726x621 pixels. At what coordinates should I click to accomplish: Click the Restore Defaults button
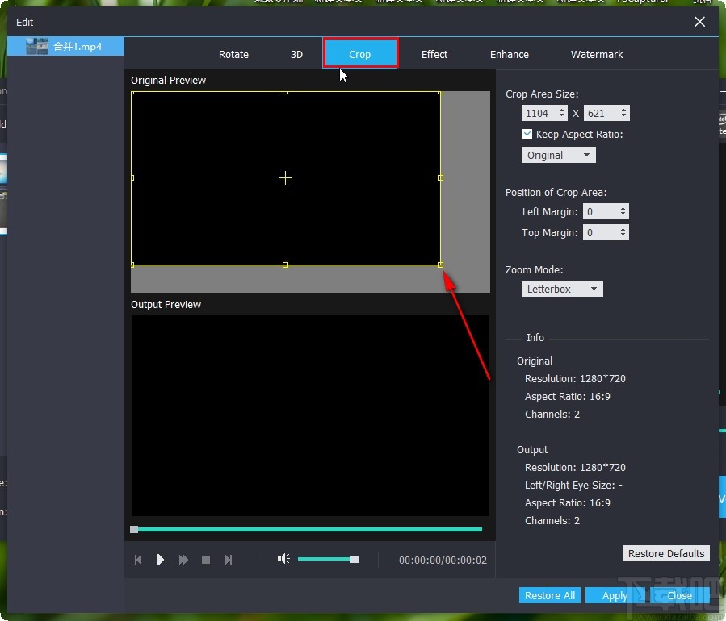(x=665, y=553)
